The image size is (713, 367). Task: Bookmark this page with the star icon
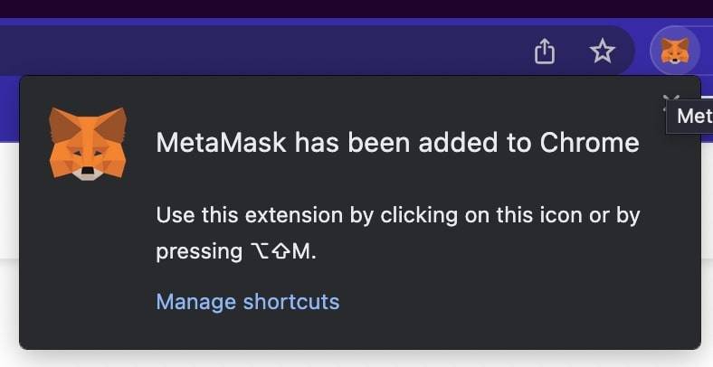[603, 51]
